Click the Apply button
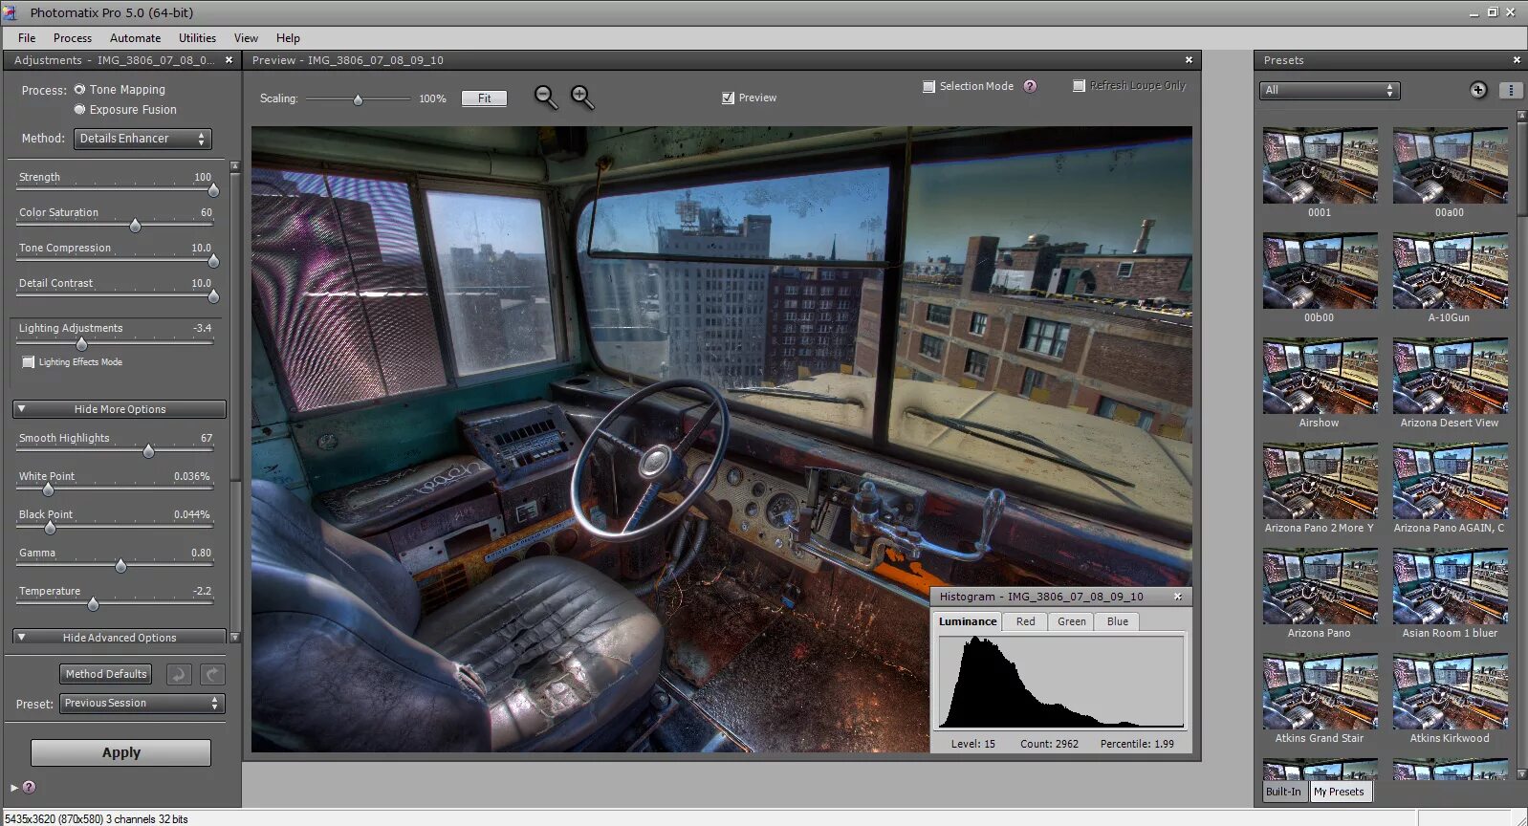Viewport: 1528px width, 826px height. (x=120, y=752)
